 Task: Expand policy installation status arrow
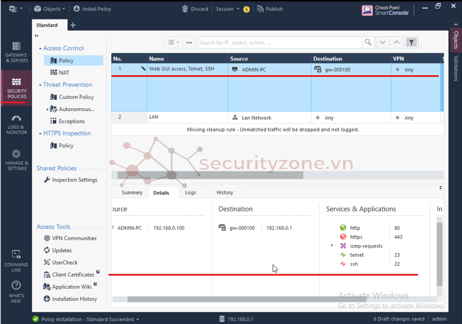coord(137,319)
